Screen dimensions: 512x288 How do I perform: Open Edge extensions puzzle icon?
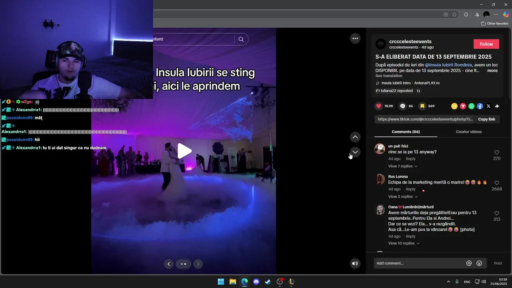point(466,14)
